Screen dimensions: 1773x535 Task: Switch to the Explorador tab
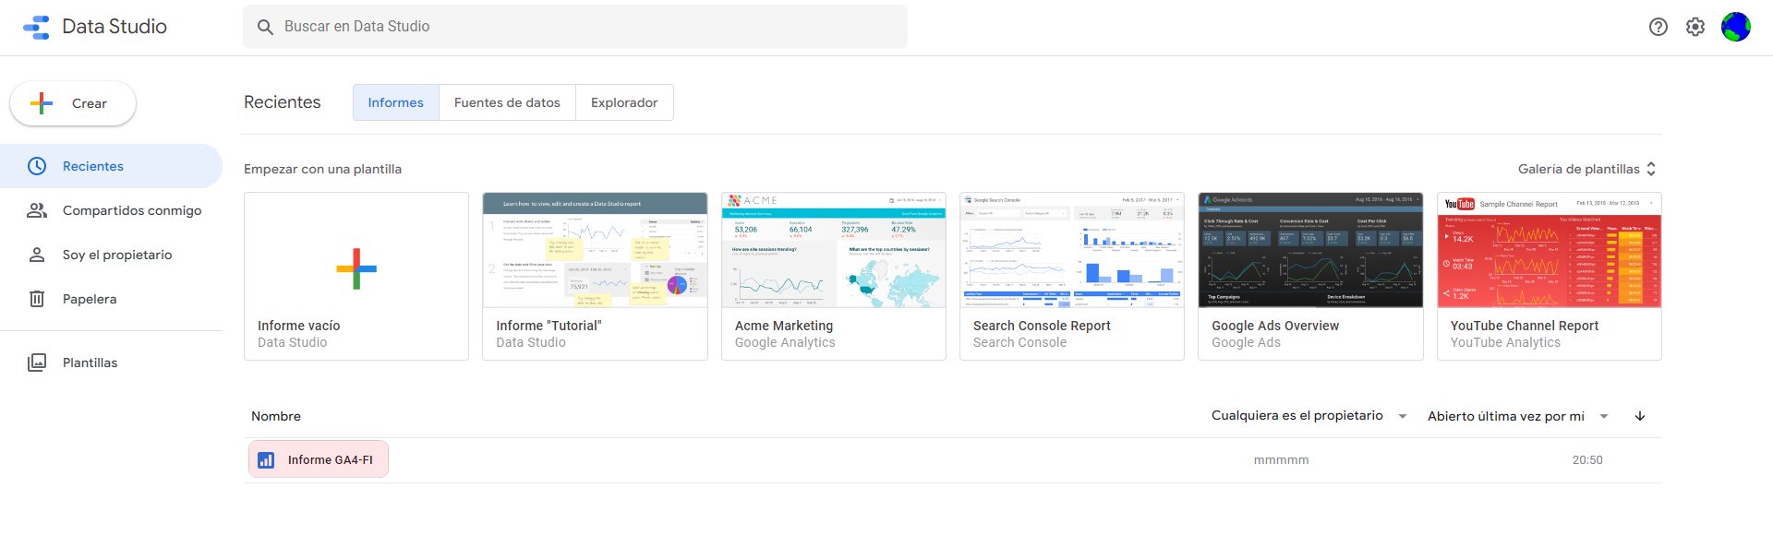(x=624, y=102)
